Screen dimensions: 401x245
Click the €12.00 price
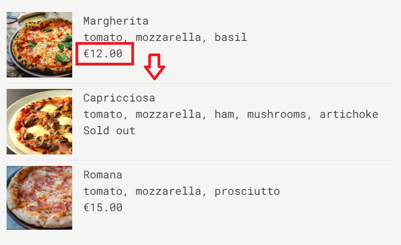103,54
